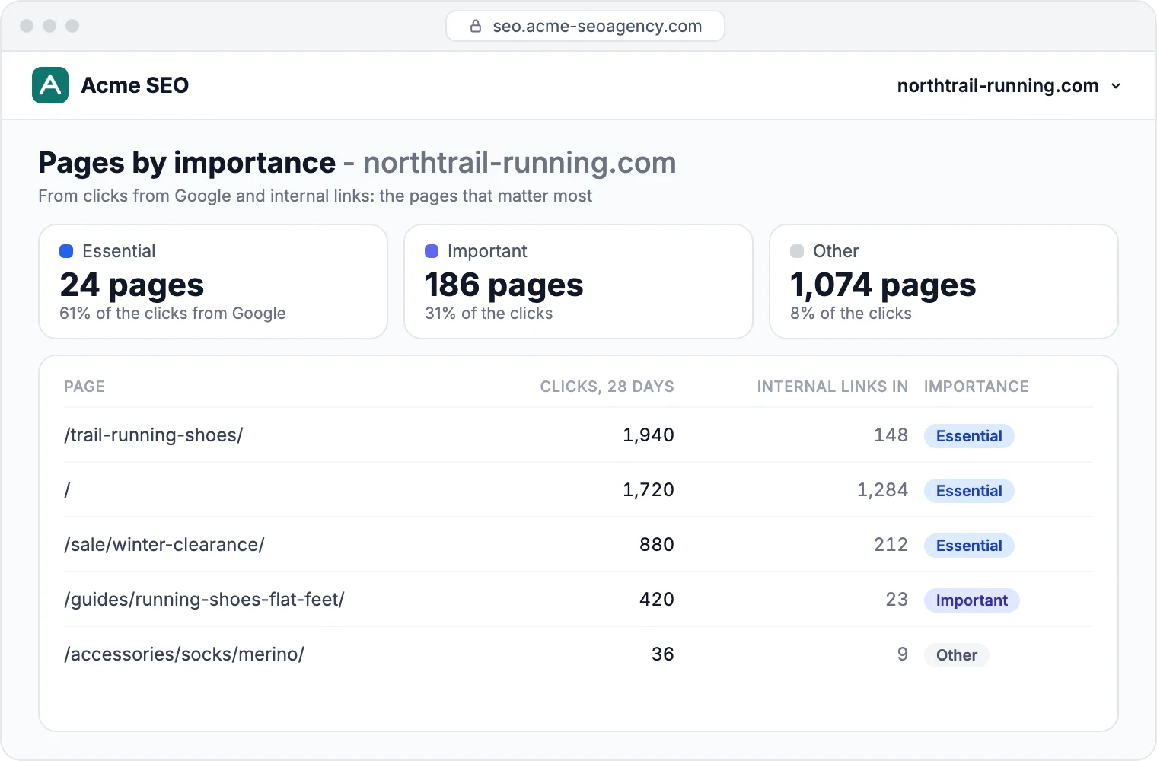Click the Acme SEO logo icon

click(x=50, y=85)
